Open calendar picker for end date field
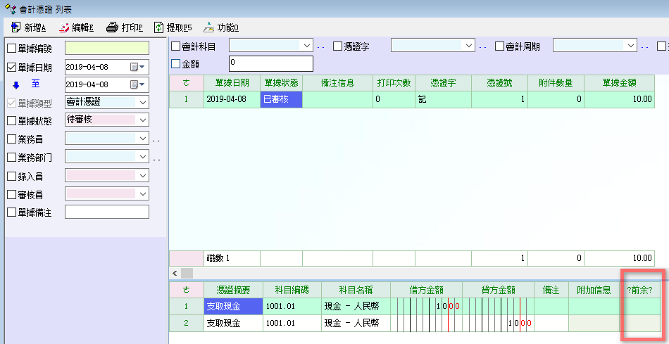This screenshot has height=344, width=669. point(134,84)
